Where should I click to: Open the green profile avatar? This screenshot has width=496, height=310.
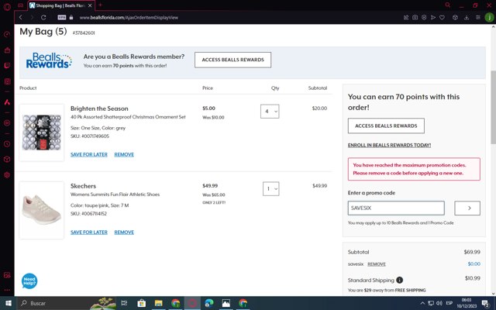click(489, 17)
